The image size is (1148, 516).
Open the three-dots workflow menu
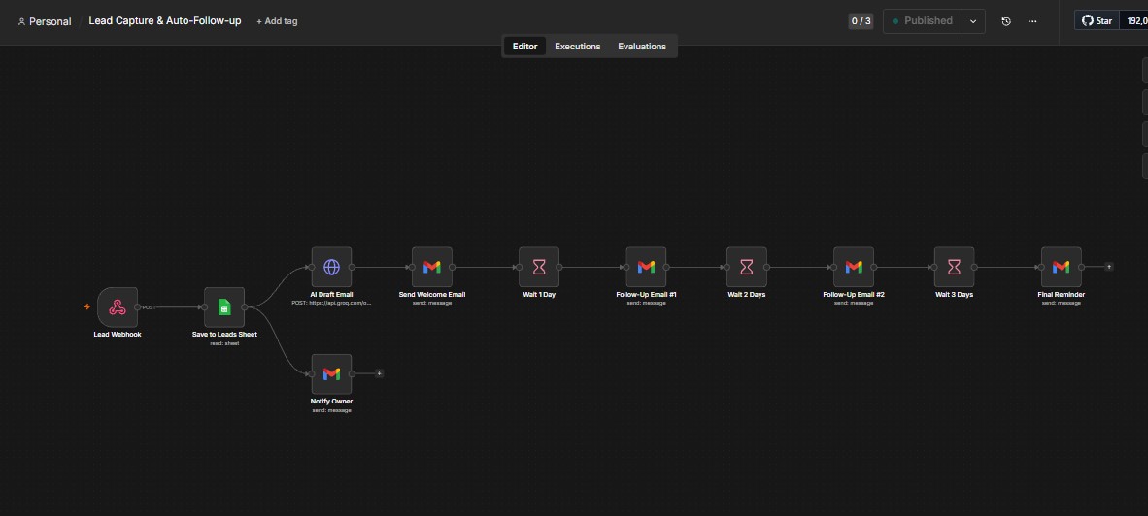[x=1032, y=21]
